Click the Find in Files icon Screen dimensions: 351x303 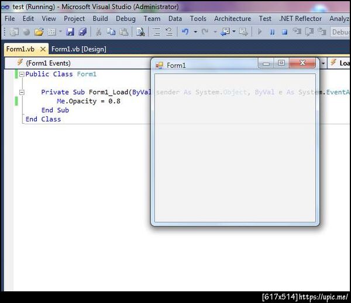[x=140, y=32]
